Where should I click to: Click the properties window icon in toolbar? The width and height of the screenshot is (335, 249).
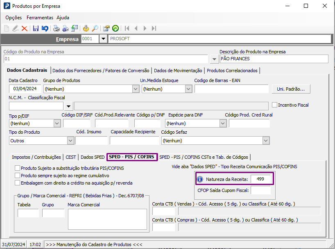106,28
